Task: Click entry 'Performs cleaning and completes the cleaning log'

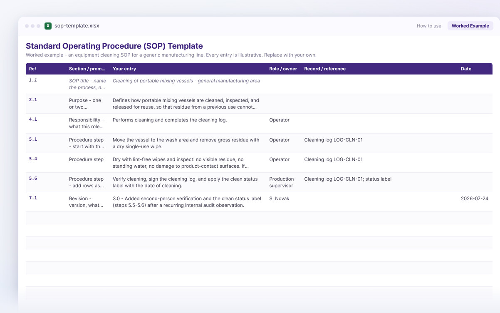Action: tap(170, 120)
